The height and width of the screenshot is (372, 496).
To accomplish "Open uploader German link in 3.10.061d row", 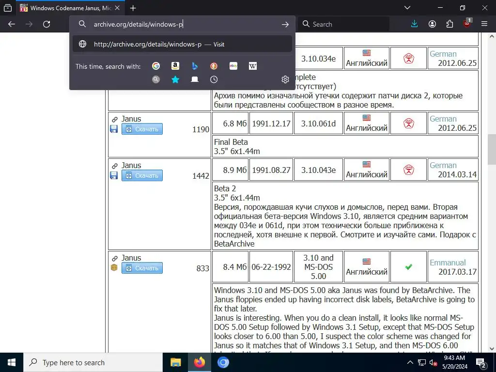I will (x=443, y=119).
